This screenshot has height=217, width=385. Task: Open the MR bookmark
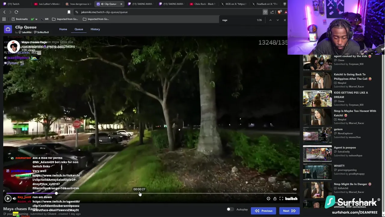(45, 19)
